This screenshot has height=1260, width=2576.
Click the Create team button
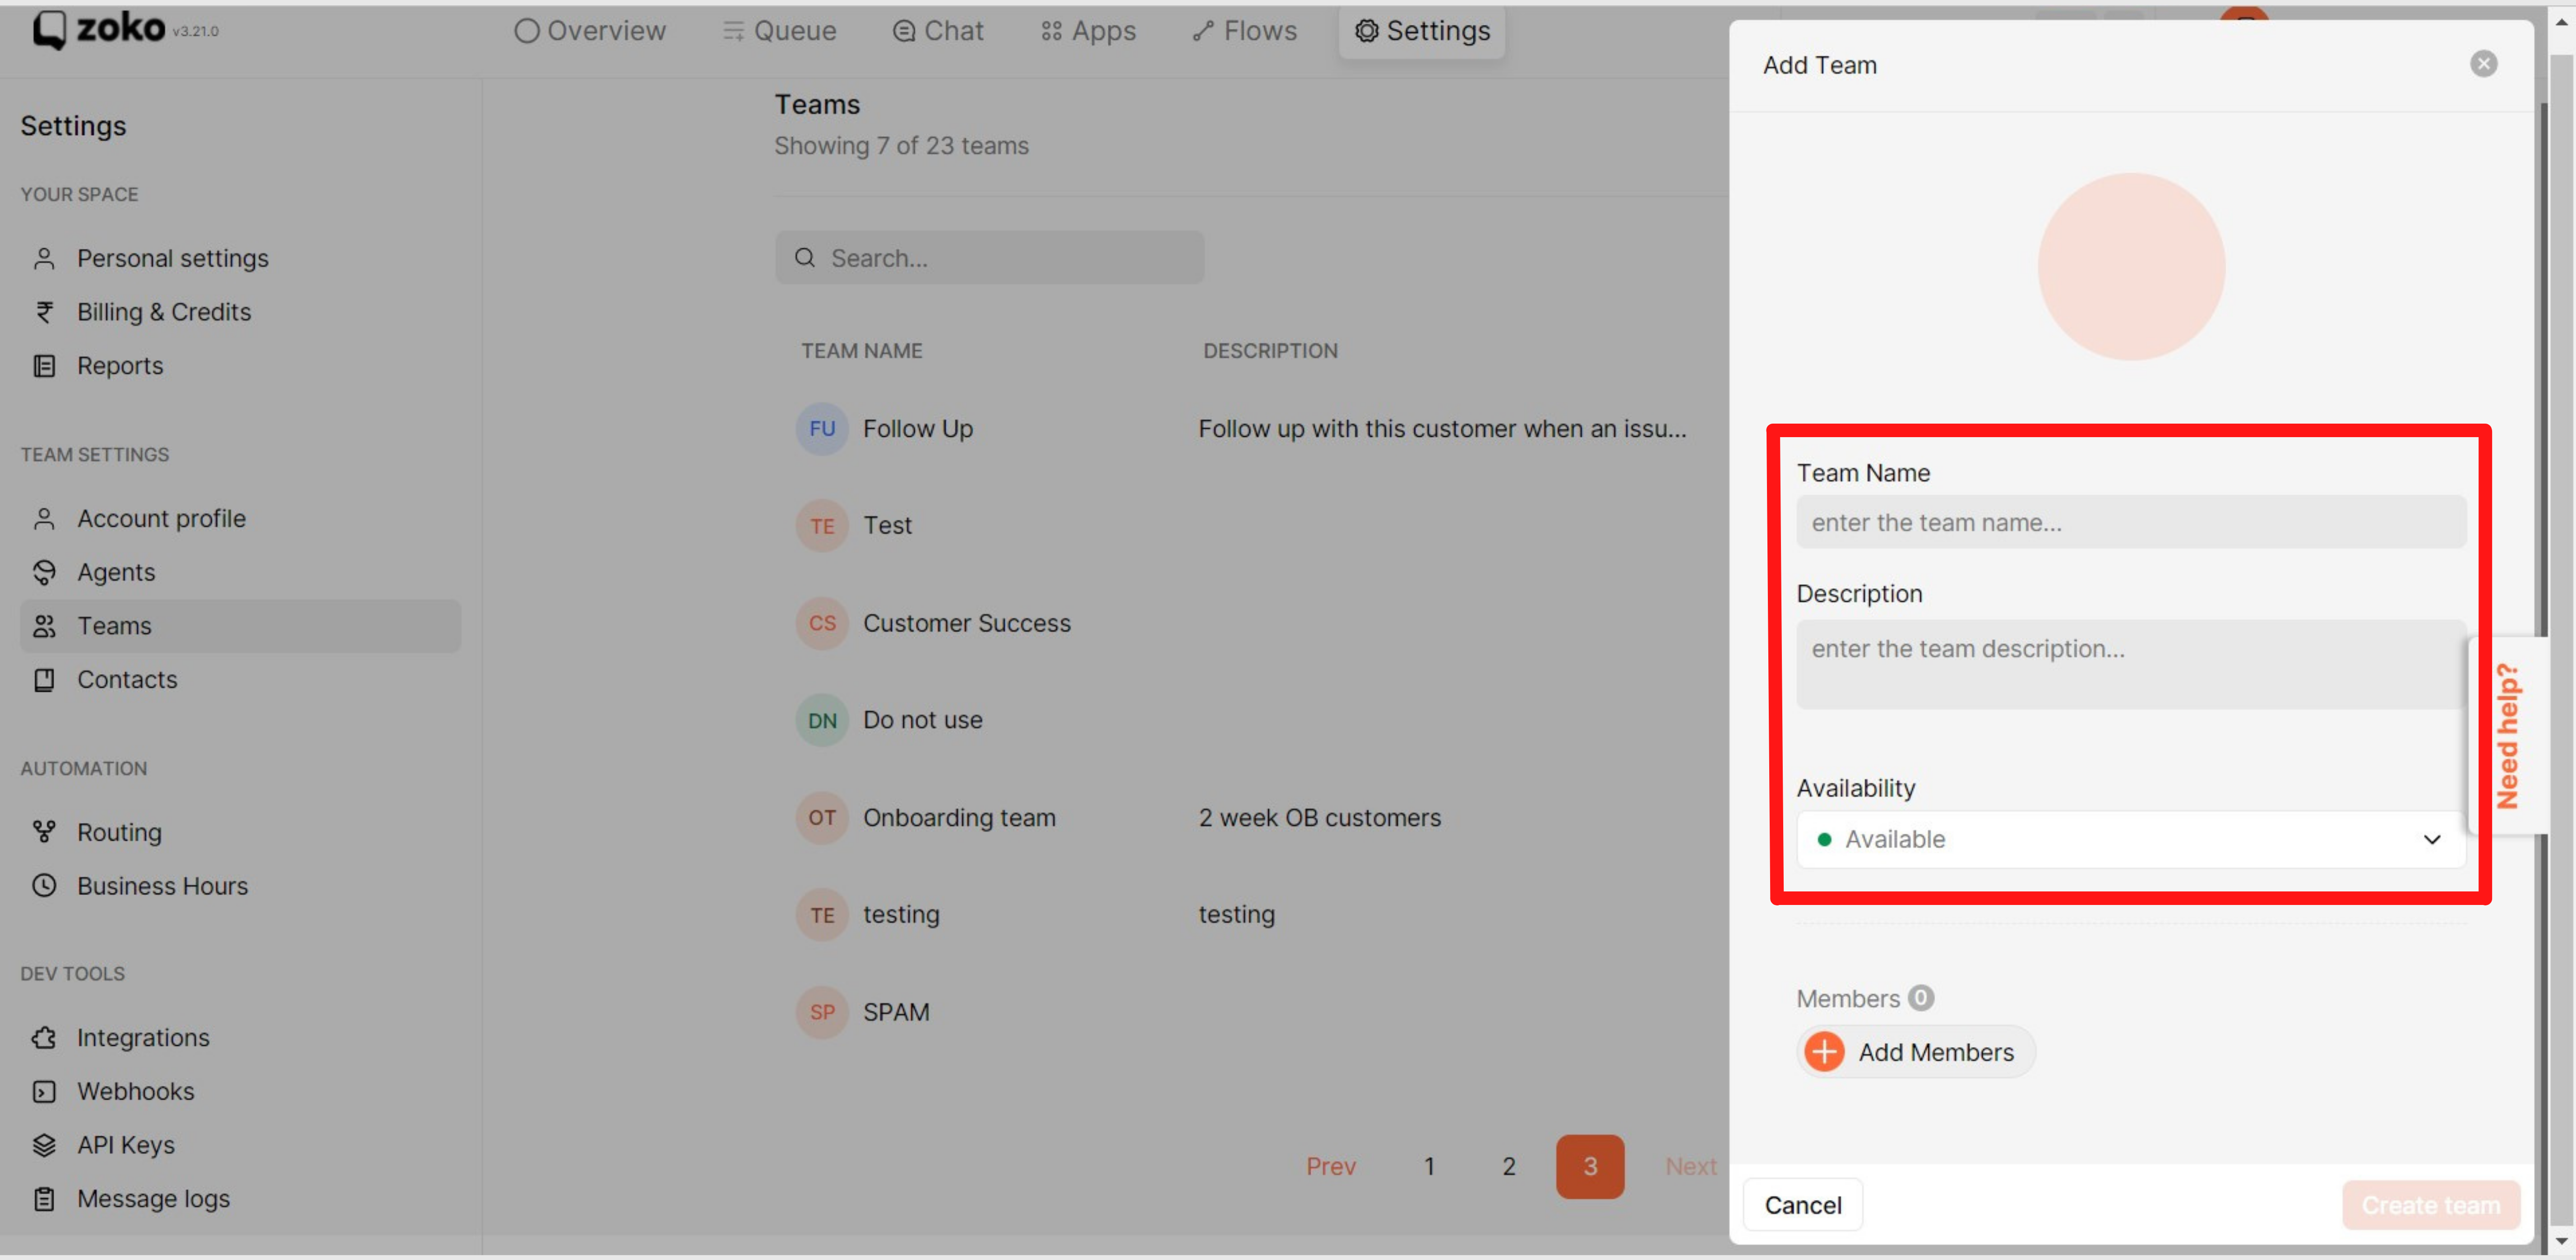click(x=2431, y=1206)
